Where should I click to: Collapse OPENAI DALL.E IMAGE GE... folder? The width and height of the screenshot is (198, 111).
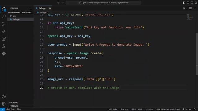click(21, 13)
